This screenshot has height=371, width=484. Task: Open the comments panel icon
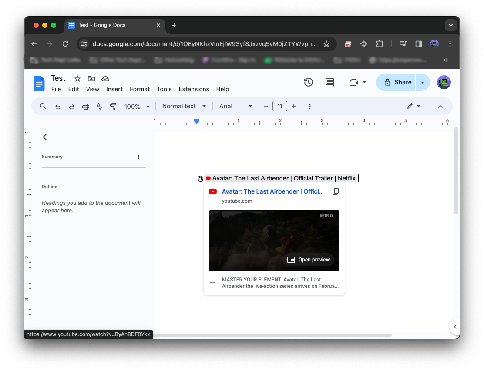pos(330,82)
